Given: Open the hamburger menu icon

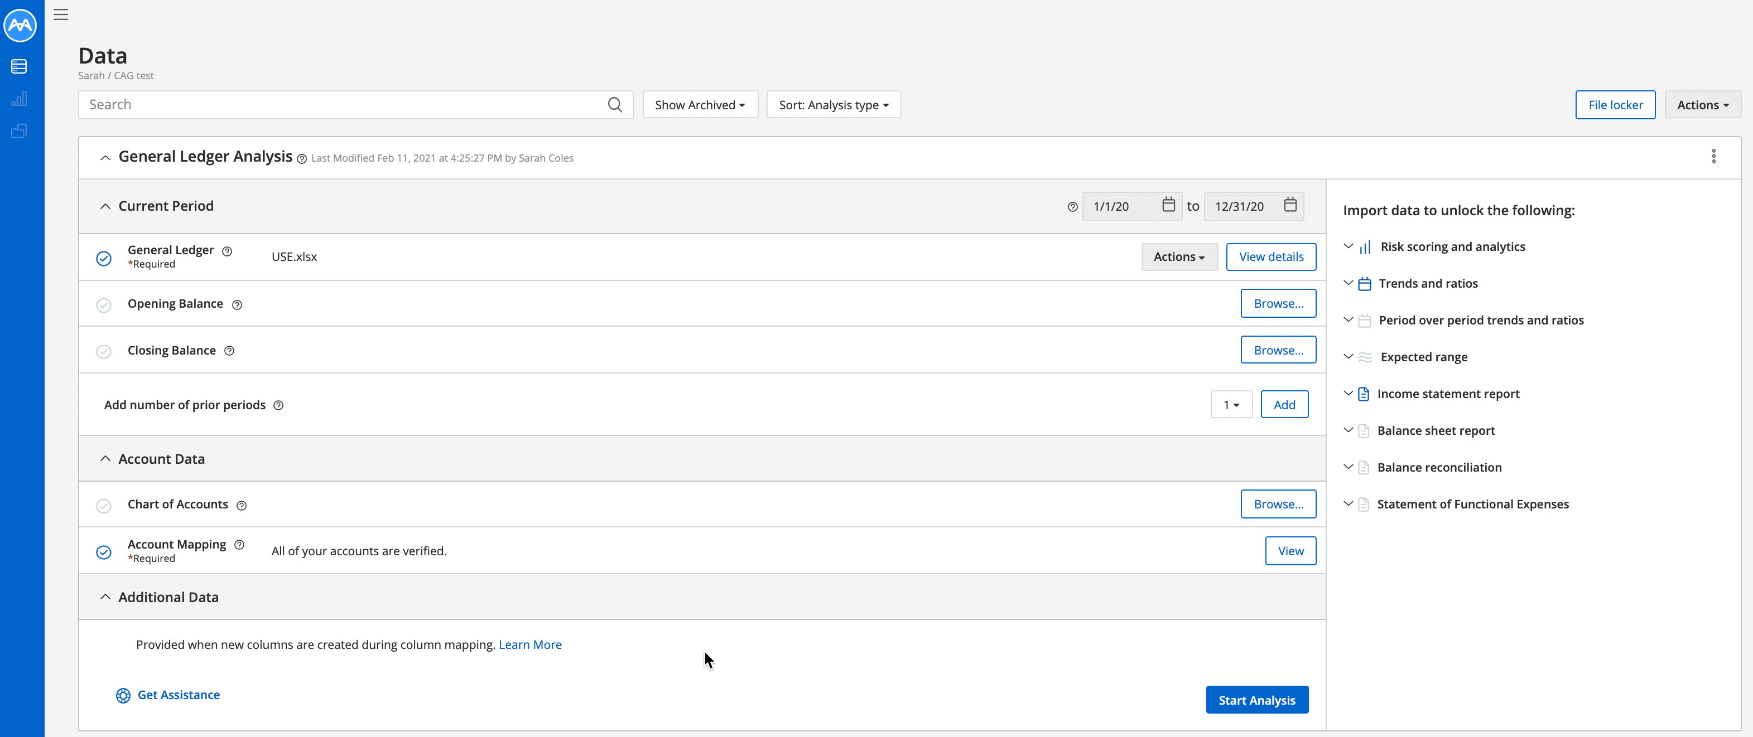Looking at the screenshot, I should tap(61, 14).
